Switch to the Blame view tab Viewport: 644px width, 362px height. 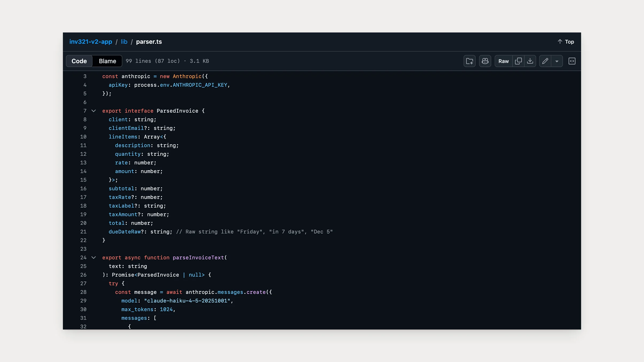107,61
